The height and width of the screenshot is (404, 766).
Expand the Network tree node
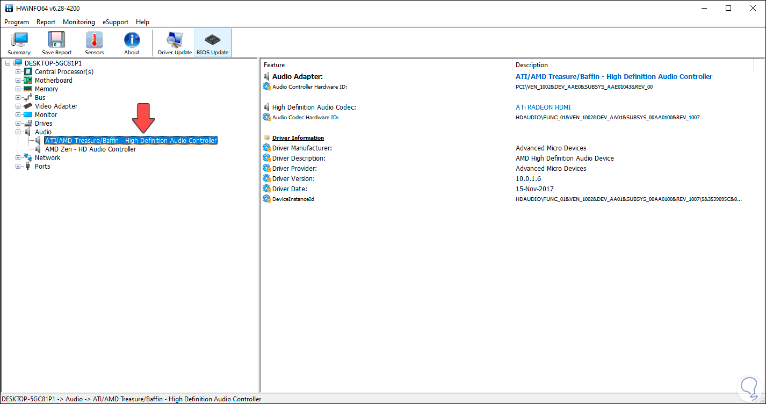[x=18, y=158]
